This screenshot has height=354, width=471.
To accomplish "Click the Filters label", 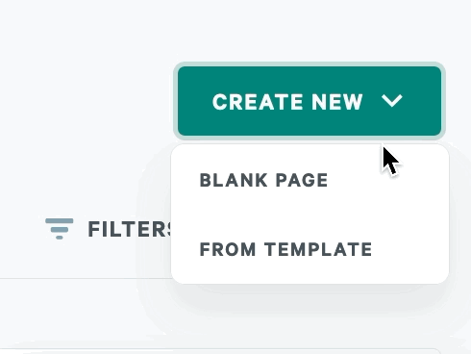I will coord(130,229).
